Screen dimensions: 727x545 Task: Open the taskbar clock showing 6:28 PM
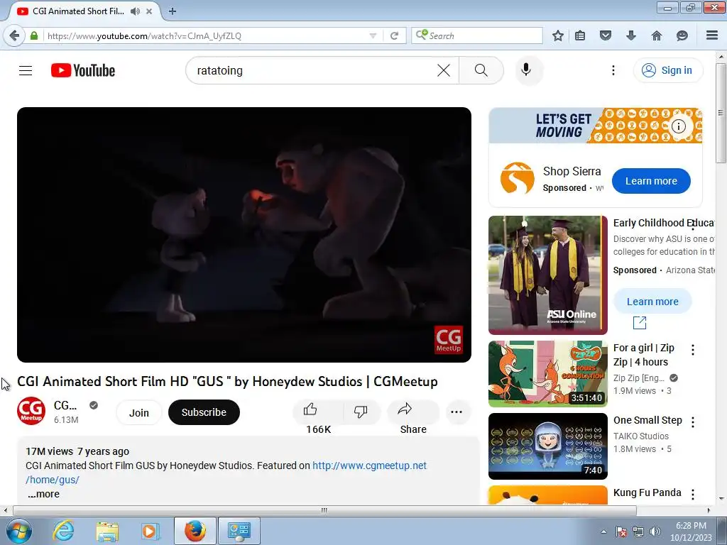click(691, 532)
